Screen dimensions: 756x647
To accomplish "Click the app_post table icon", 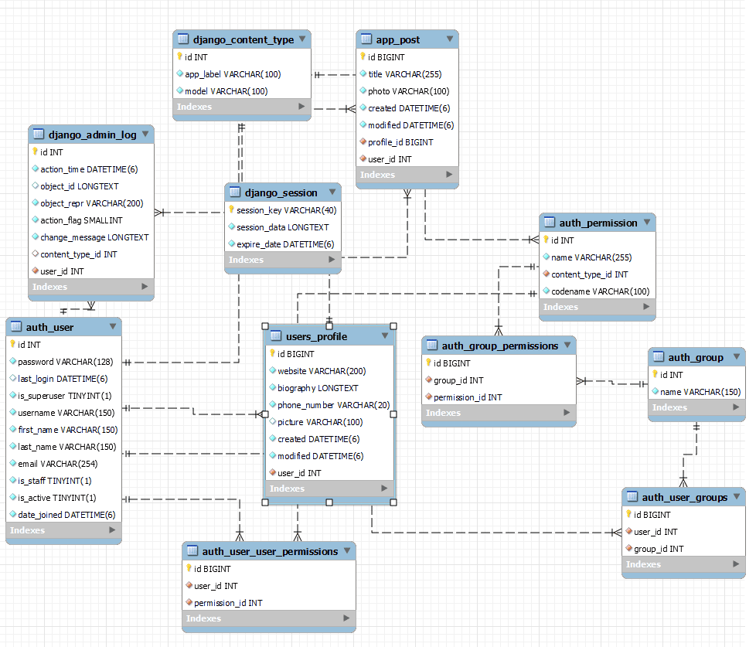I will click(x=366, y=39).
